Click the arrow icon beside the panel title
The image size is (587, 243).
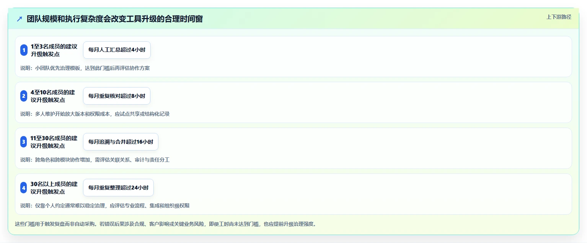[20, 19]
